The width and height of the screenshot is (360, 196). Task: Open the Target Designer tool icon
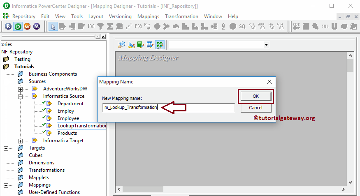click(131, 45)
